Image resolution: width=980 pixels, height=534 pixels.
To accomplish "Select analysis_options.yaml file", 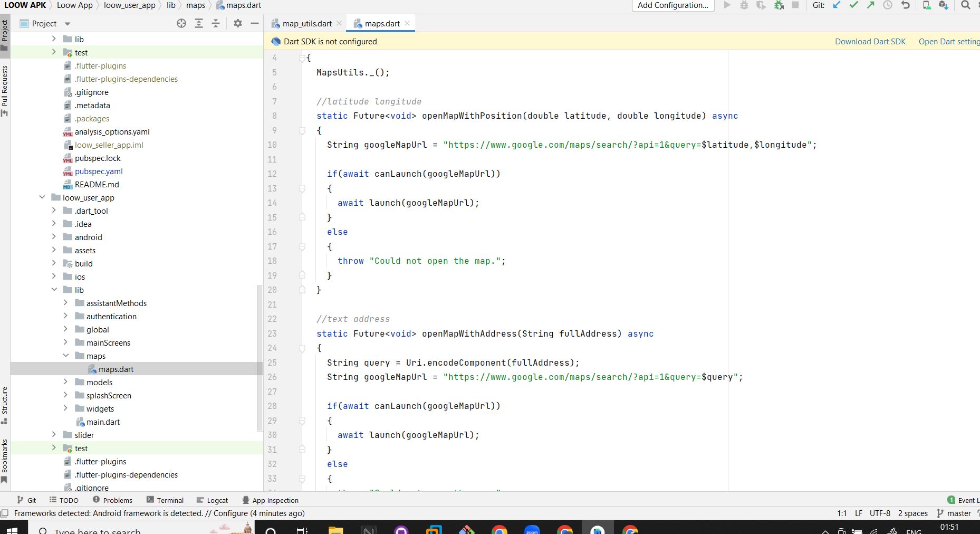I will 112,131.
